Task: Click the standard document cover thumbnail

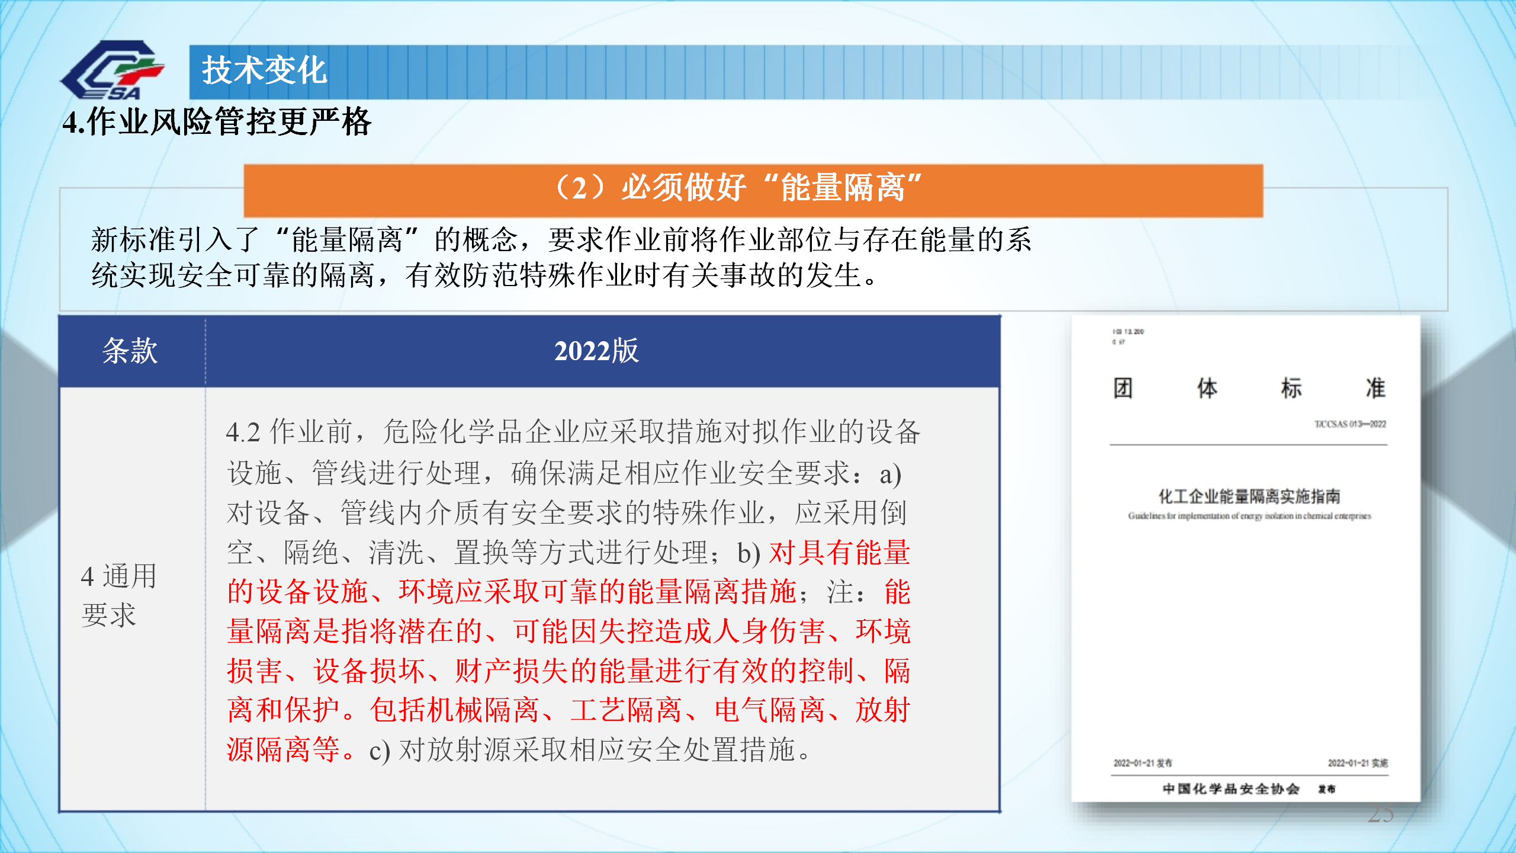Action: [1246, 558]
